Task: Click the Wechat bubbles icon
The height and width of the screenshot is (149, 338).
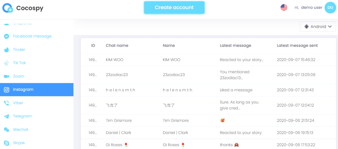Action: (7, 130)
